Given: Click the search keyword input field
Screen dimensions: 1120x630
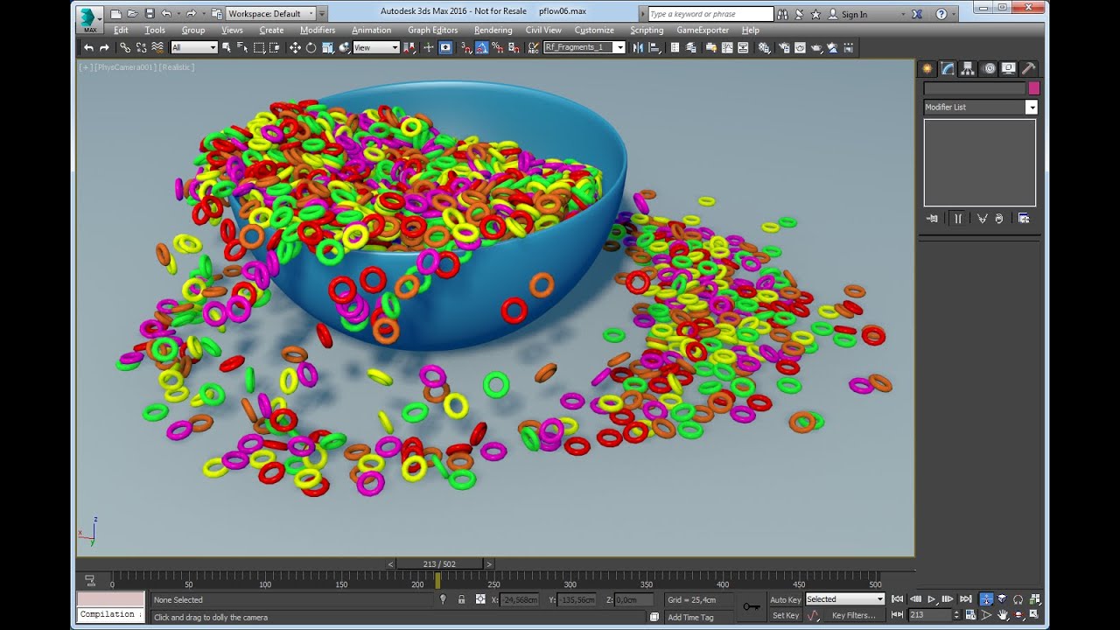Looking at the screenshot, I should click(711, 14).
